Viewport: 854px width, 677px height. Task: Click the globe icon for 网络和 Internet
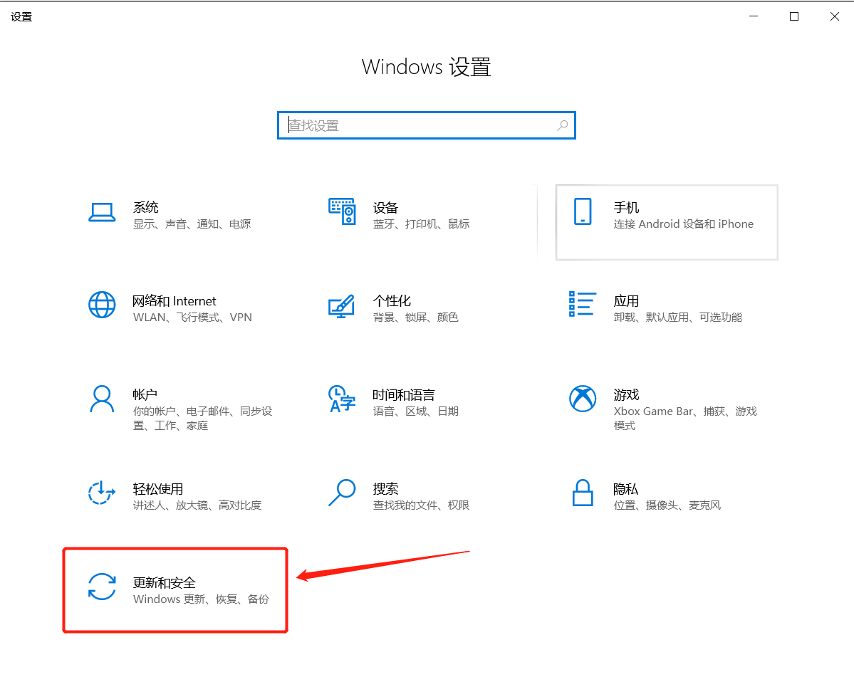(102, 305)
